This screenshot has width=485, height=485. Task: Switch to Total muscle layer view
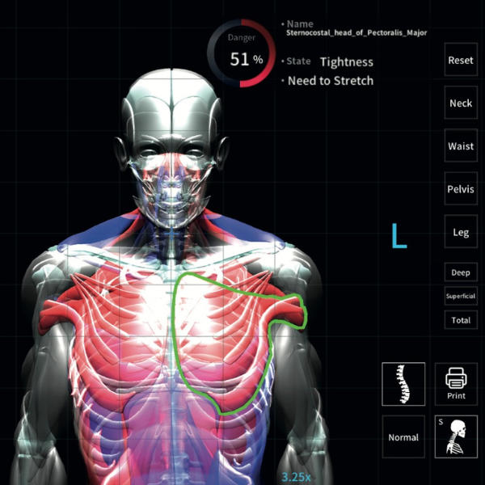coord(460,320)
